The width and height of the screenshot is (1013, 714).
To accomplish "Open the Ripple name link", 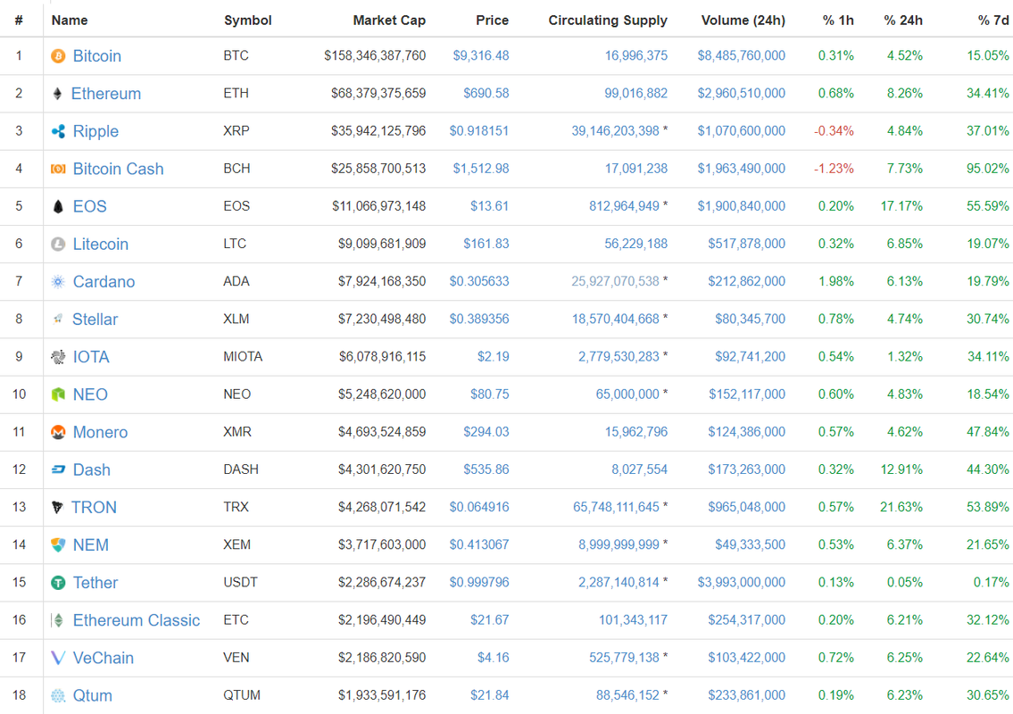I will (x=95, y=131).
